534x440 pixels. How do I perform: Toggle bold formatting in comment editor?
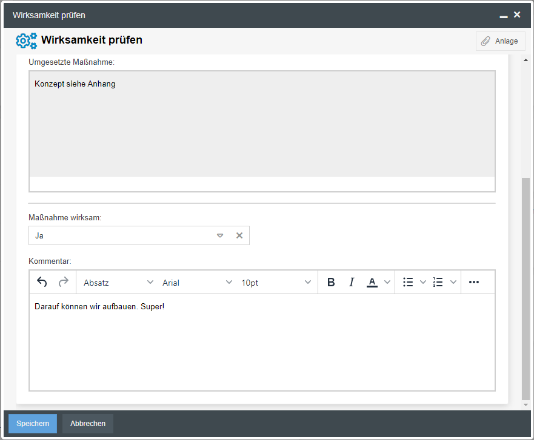(x=331, y=282)
